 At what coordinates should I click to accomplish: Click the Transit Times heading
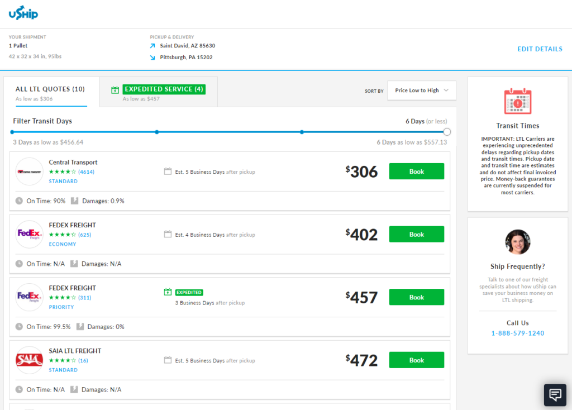(518, 126)
